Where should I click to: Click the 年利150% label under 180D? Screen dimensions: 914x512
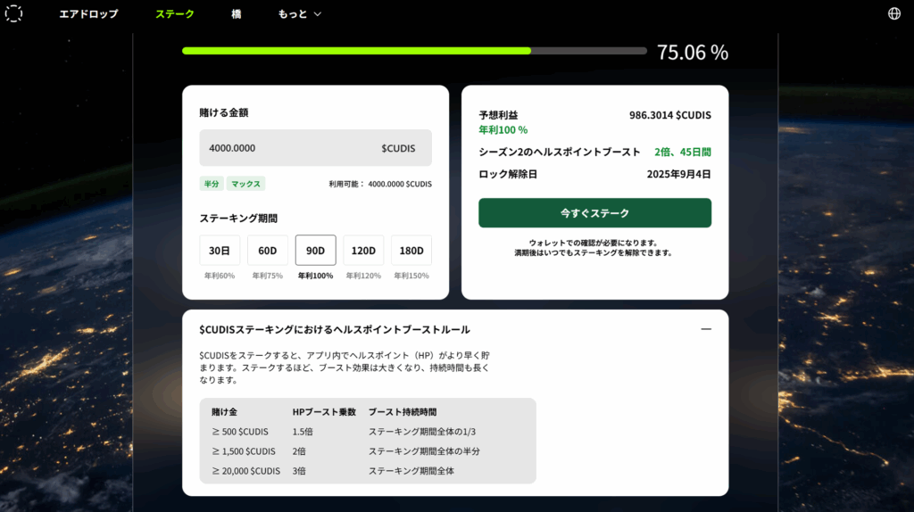coord(411,276)
